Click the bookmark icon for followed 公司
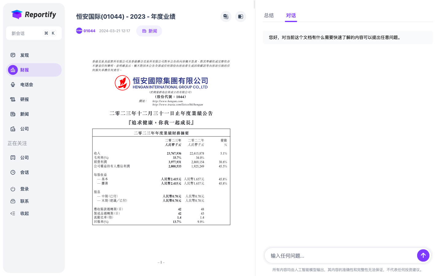 click(13, 158)
